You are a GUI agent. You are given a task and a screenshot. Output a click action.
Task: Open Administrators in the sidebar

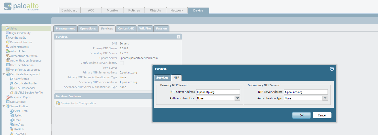(x=19, y=47)
